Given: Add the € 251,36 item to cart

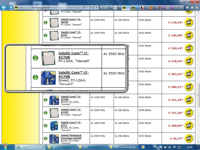Looking at the screenshot, I should pos(189,113).
